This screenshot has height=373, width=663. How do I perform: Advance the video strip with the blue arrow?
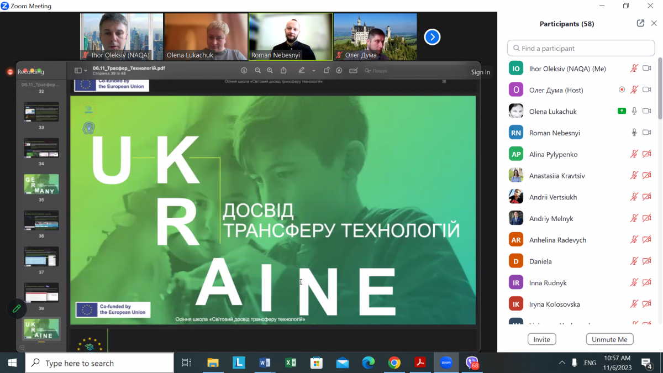point(432,36)
